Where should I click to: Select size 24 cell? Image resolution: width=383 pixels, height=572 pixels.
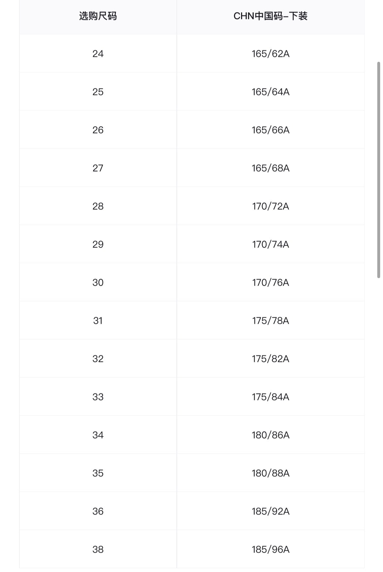coord(98,54)
